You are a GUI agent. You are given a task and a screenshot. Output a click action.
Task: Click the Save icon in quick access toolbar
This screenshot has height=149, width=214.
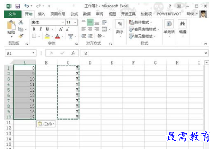[x=18, y=6]
